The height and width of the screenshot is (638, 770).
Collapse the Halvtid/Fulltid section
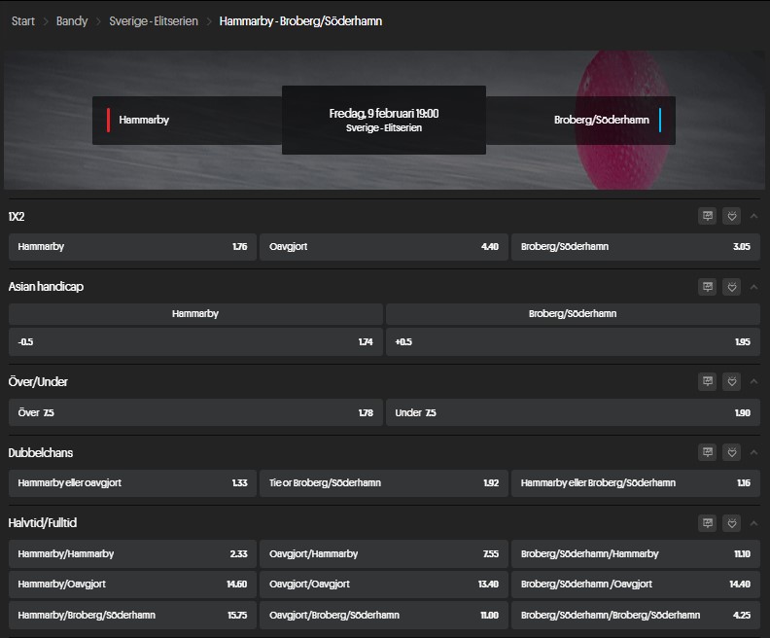pyautogui.click(x=753, y=523)
